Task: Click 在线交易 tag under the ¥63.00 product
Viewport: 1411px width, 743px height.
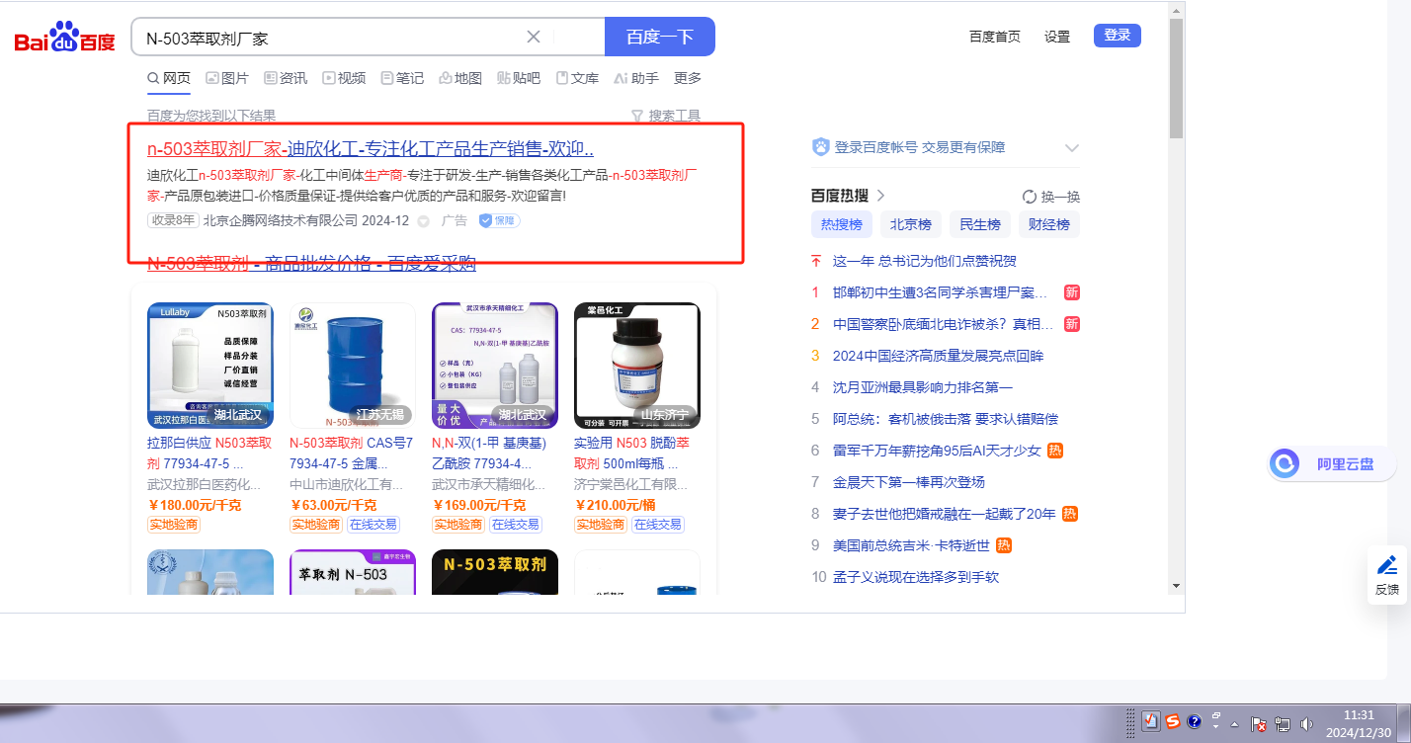Action: point(373,525)
